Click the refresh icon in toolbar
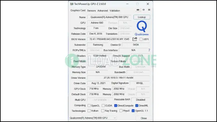 coord(144,10)
